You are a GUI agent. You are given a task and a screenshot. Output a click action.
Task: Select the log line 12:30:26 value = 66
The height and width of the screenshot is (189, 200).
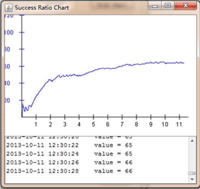point(69,162)
